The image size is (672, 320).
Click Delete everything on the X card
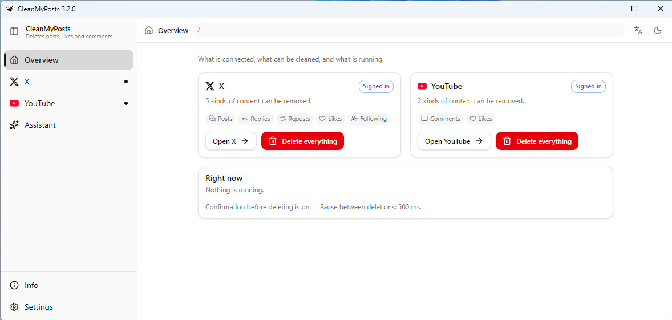click(x=302, y=141)
